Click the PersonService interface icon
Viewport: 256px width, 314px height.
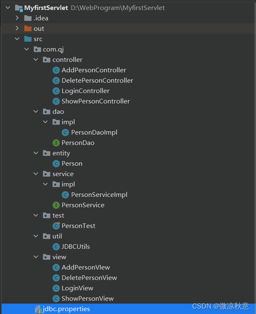pyautogui.click(x=56, y=205)
